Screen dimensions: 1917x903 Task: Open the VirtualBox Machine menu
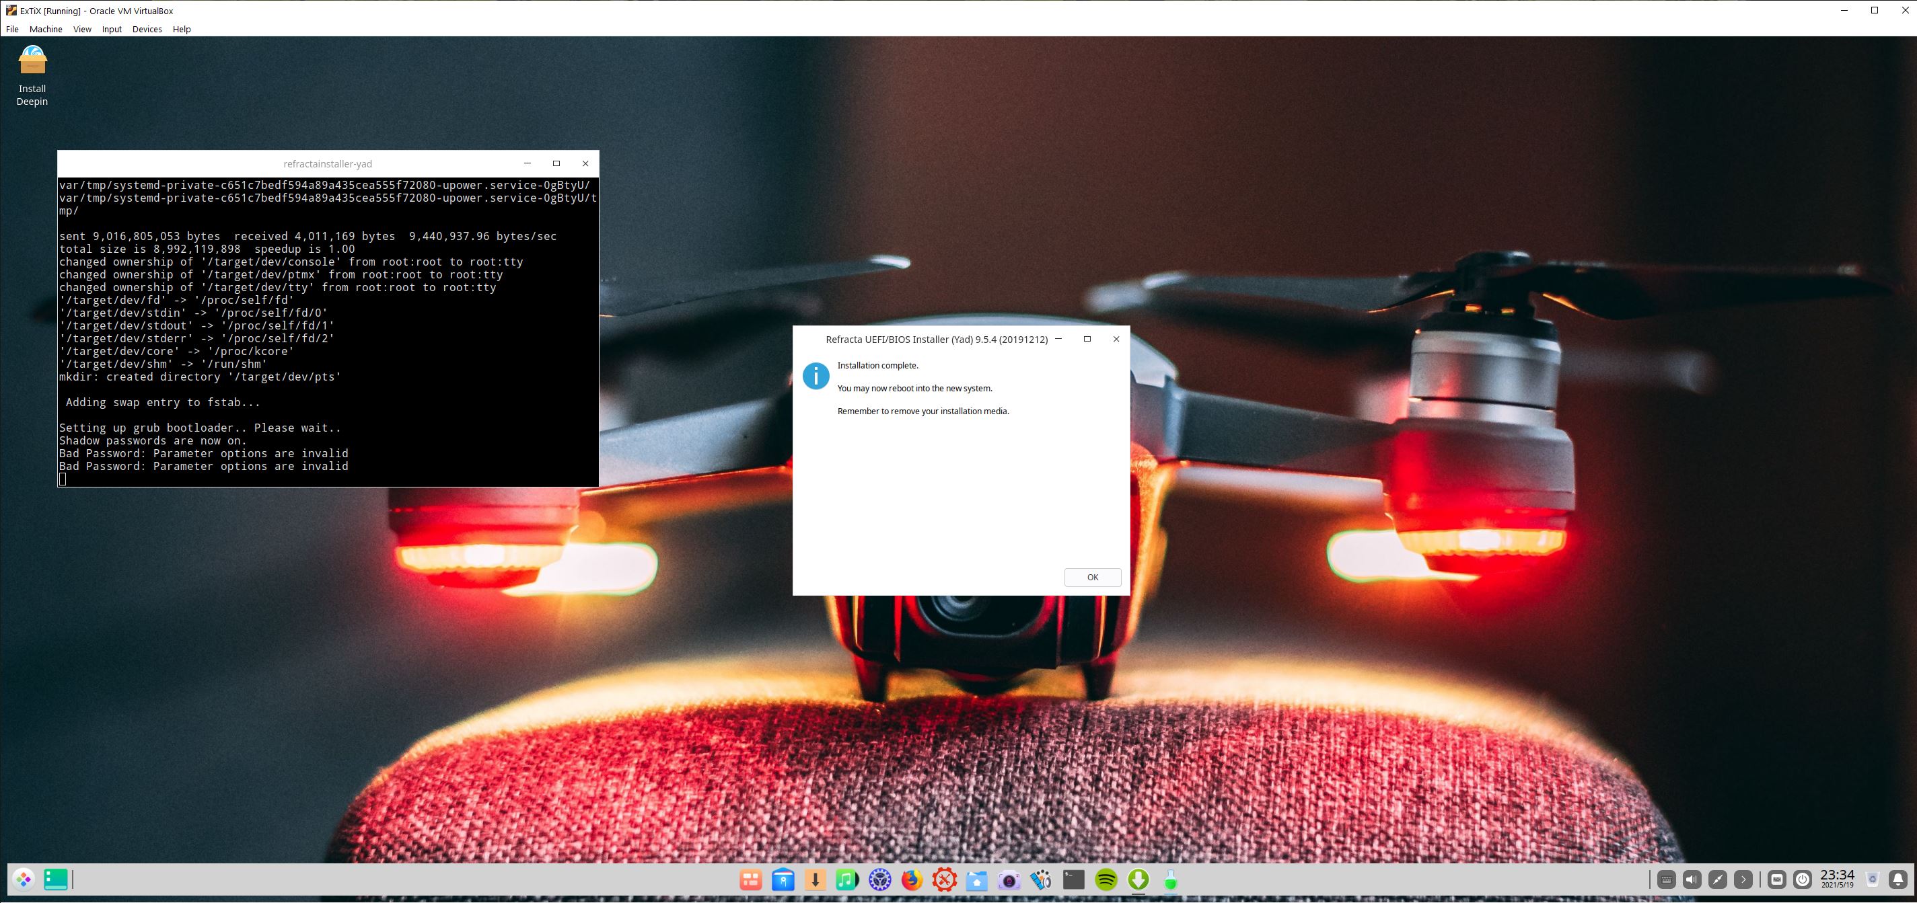pos(45,29)
